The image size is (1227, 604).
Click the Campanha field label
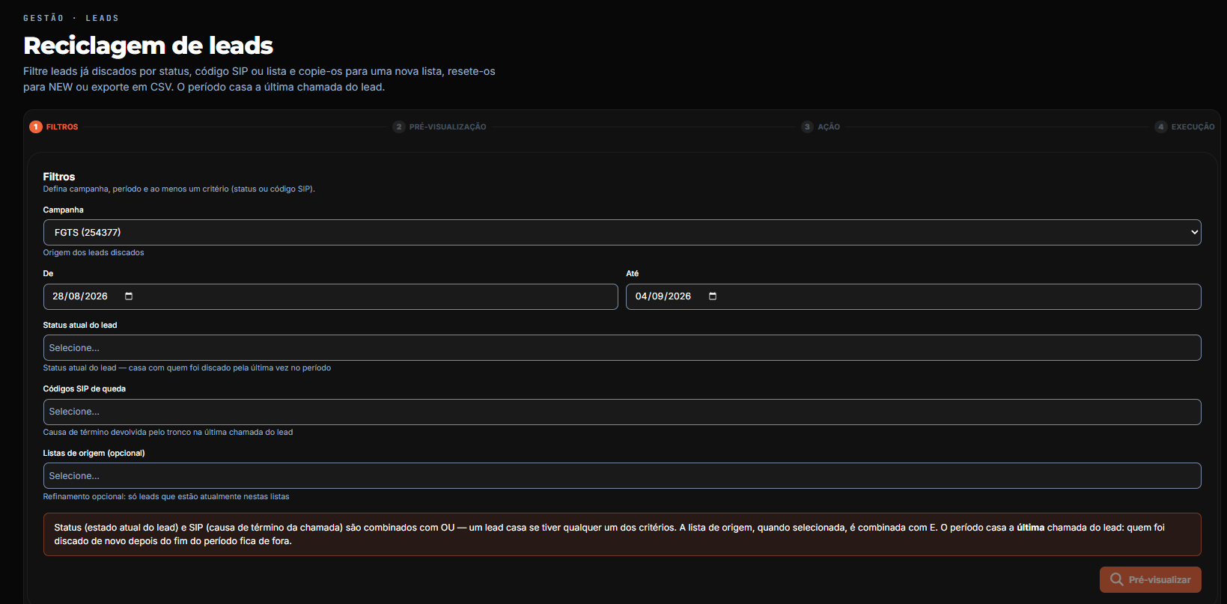64,210
